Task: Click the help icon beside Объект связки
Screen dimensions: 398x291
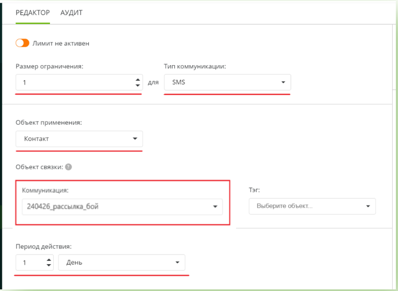Action: pos(68,166)
